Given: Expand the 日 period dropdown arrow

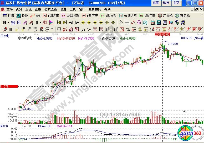Looking at the screenshot, I should pos(8,22).
